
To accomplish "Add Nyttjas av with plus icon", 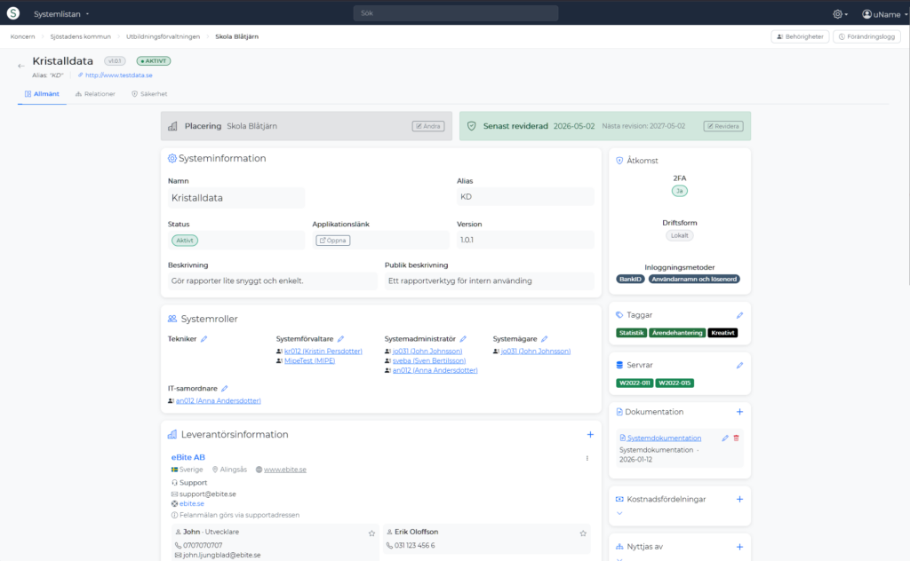I will point(739,547).
